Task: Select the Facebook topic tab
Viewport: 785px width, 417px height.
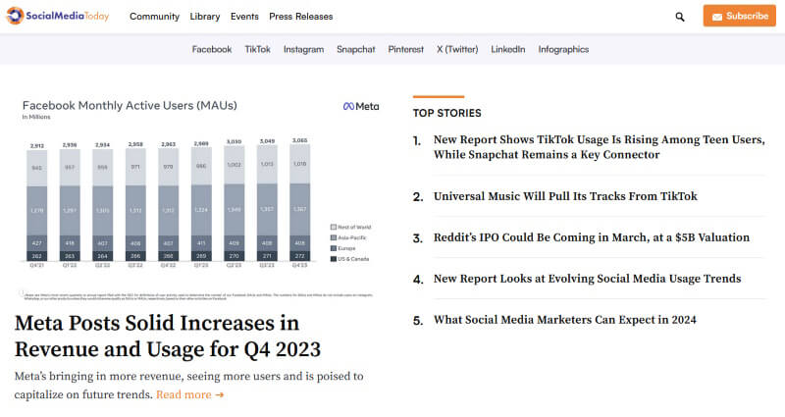Action: (212, 49)
